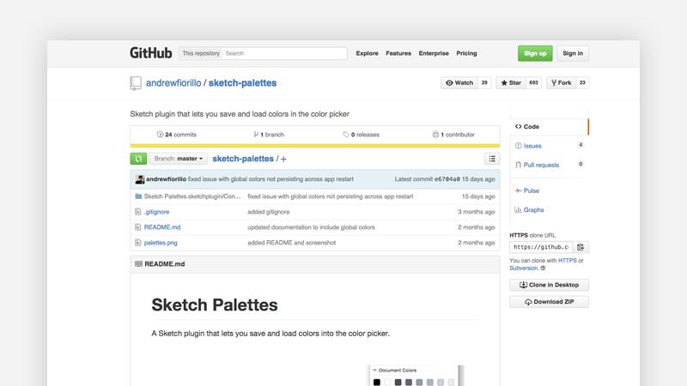Open the Features menu item
687x386 pixels.
(398, 53)
